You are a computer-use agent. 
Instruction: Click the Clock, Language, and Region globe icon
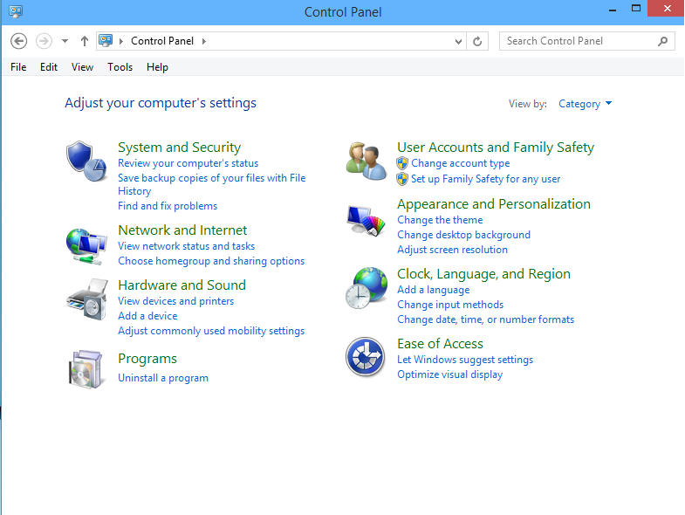coord(366,288)
